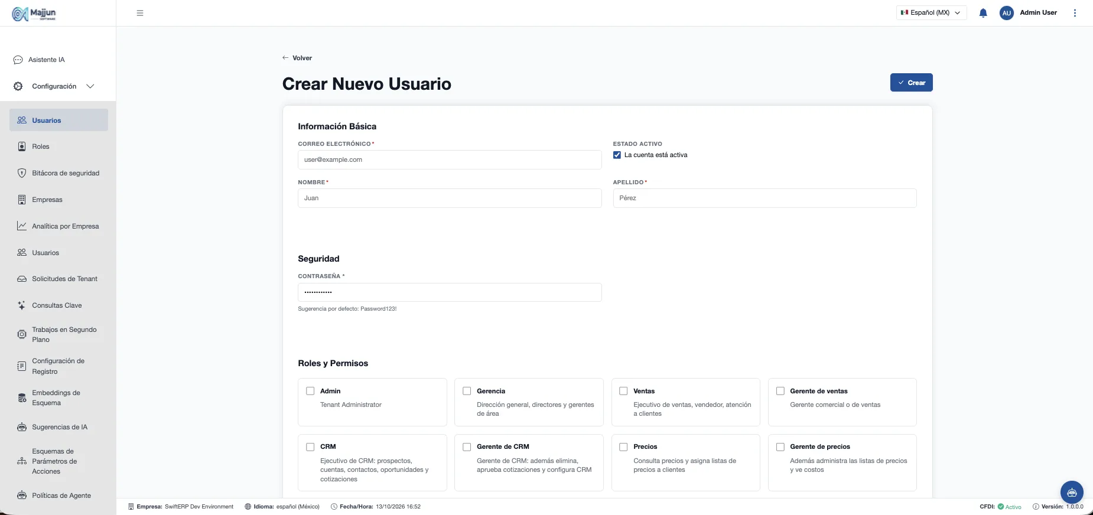The width and height of the screenshot is (1093, 515).
Task: Click the Solicitudes de Tenant icon
Action: pos(22,279)
